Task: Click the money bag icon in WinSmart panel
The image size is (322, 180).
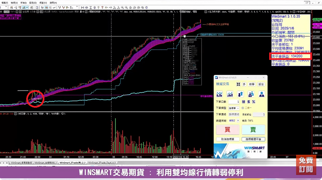Action: 251,94
